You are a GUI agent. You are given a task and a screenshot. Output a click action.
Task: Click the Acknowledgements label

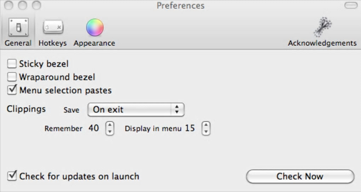[322, 43]
